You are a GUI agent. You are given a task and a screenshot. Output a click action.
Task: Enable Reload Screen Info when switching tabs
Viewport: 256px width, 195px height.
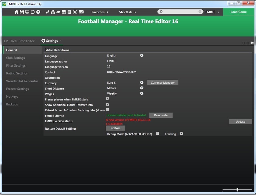point(108,110)
